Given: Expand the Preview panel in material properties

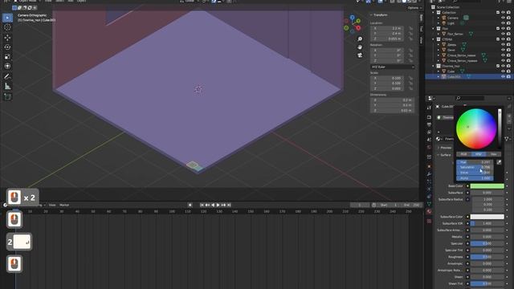Looking at the screenshot, I should [444, 148].
